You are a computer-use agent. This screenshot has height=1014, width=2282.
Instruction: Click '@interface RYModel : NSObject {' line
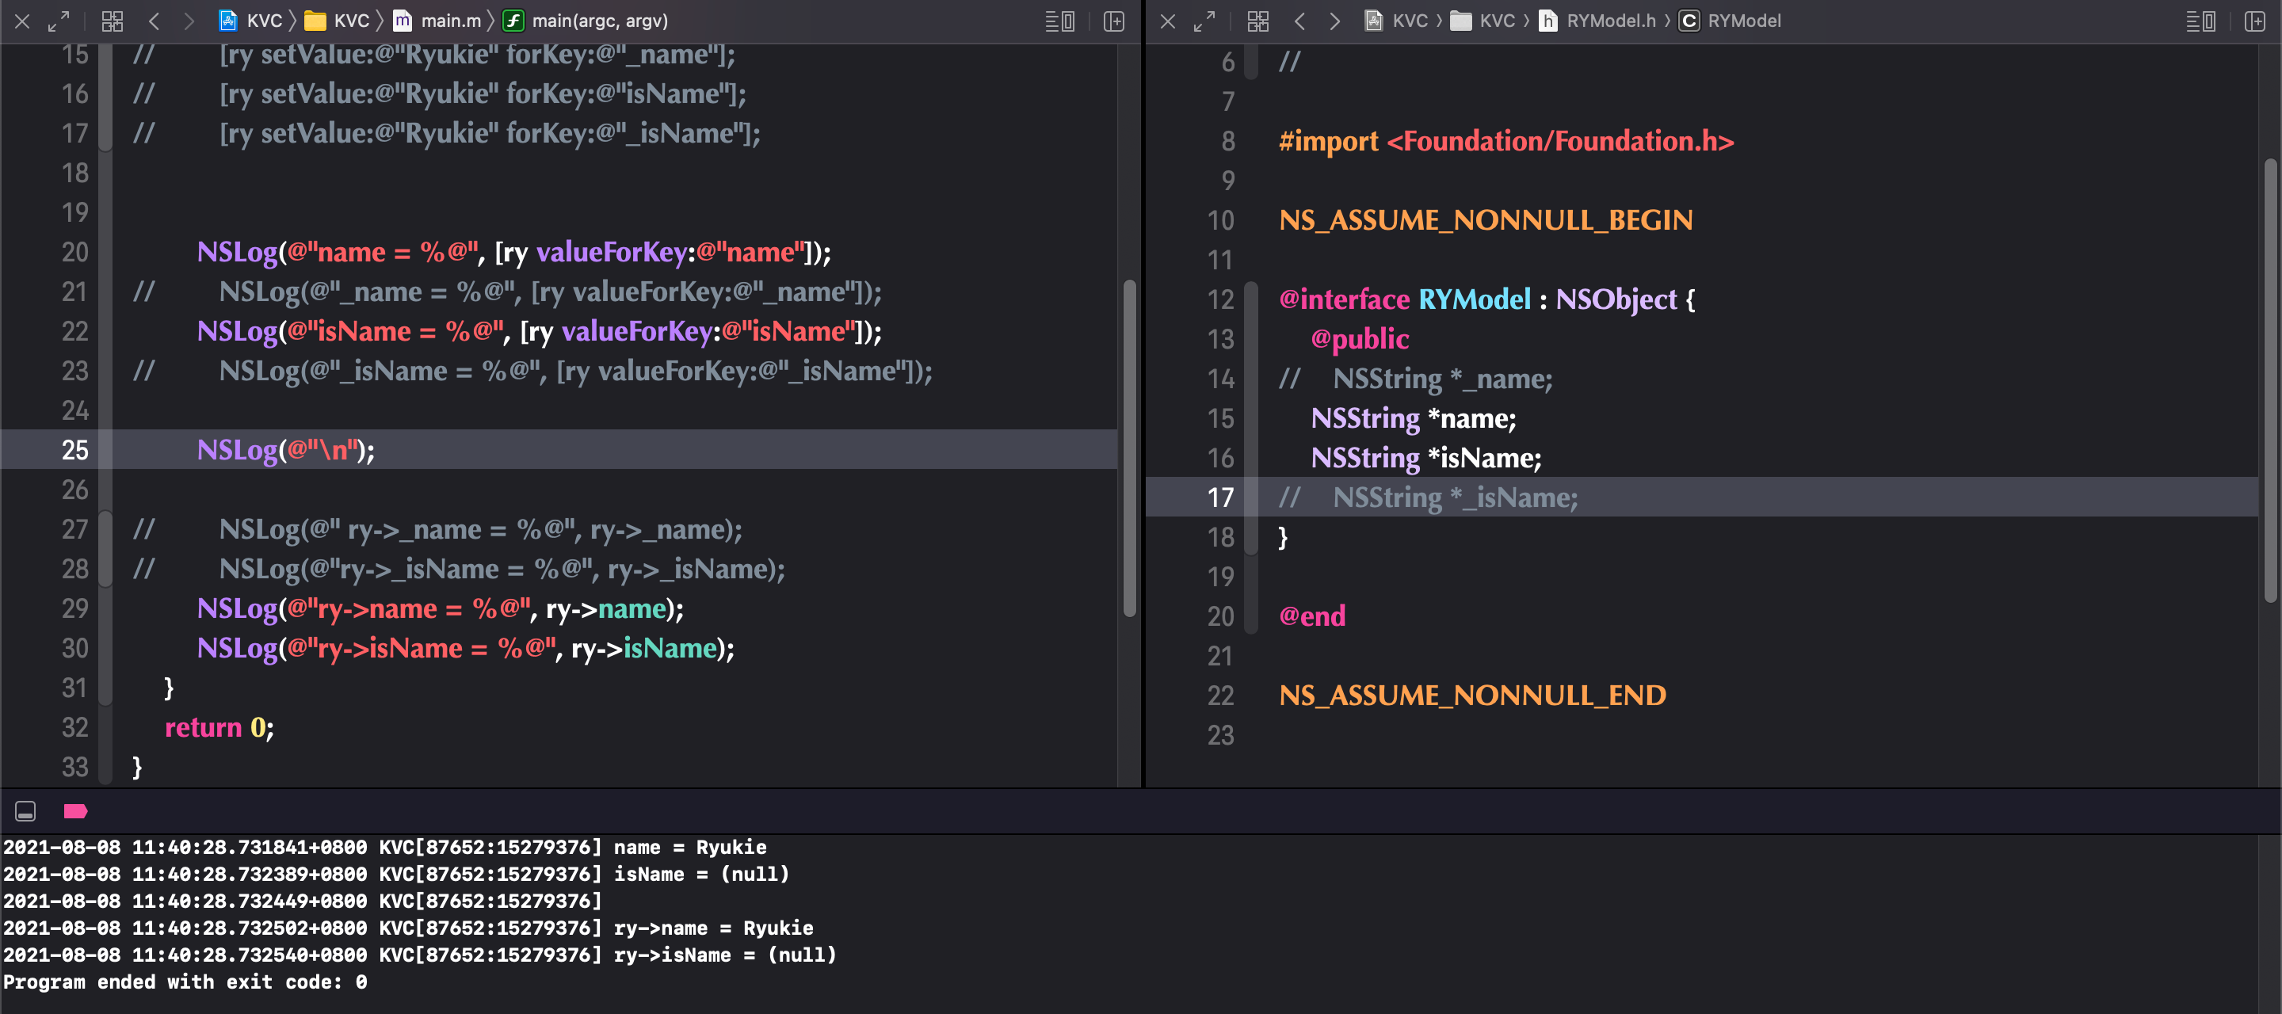click(1487, 299)
